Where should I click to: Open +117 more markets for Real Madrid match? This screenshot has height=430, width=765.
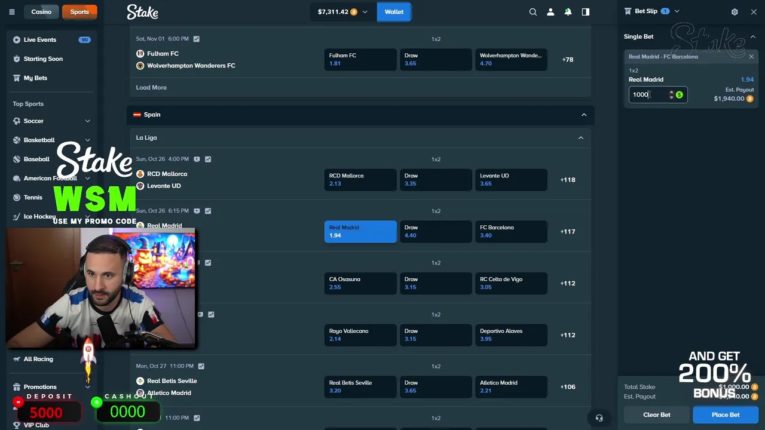568,232
